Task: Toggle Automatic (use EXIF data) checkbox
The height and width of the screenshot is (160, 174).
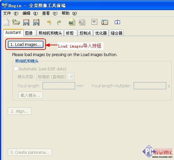Action: (16, 69)
